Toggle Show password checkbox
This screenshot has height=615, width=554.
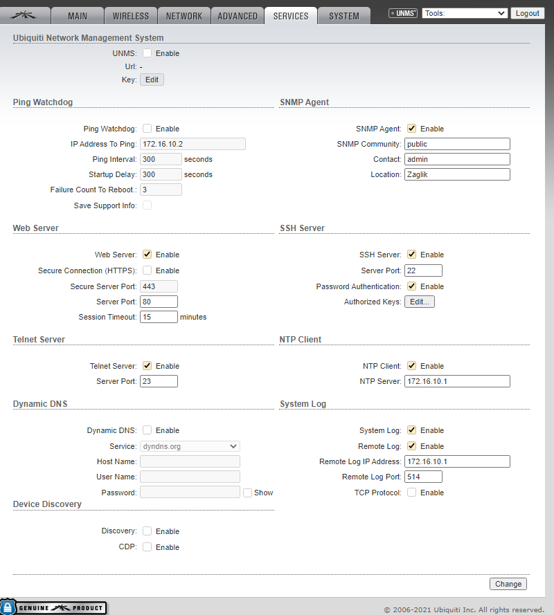click(x=247, y=493)
